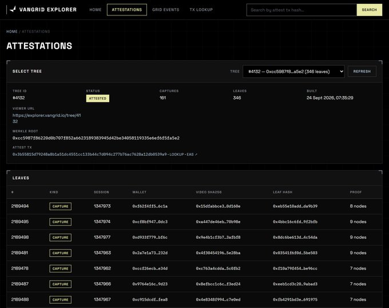Click the Tree ID value #4132
The height and width of the screenshot is (308, 389).
19,98
